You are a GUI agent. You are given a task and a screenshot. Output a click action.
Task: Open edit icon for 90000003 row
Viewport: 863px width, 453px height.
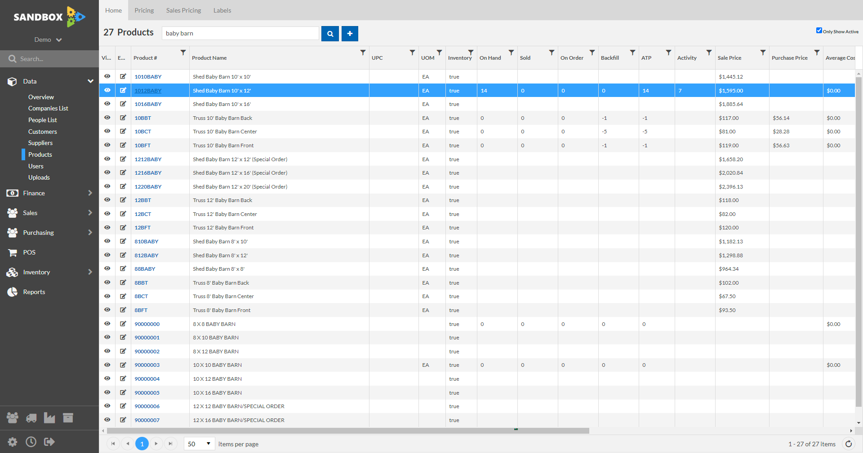[123, 365]
